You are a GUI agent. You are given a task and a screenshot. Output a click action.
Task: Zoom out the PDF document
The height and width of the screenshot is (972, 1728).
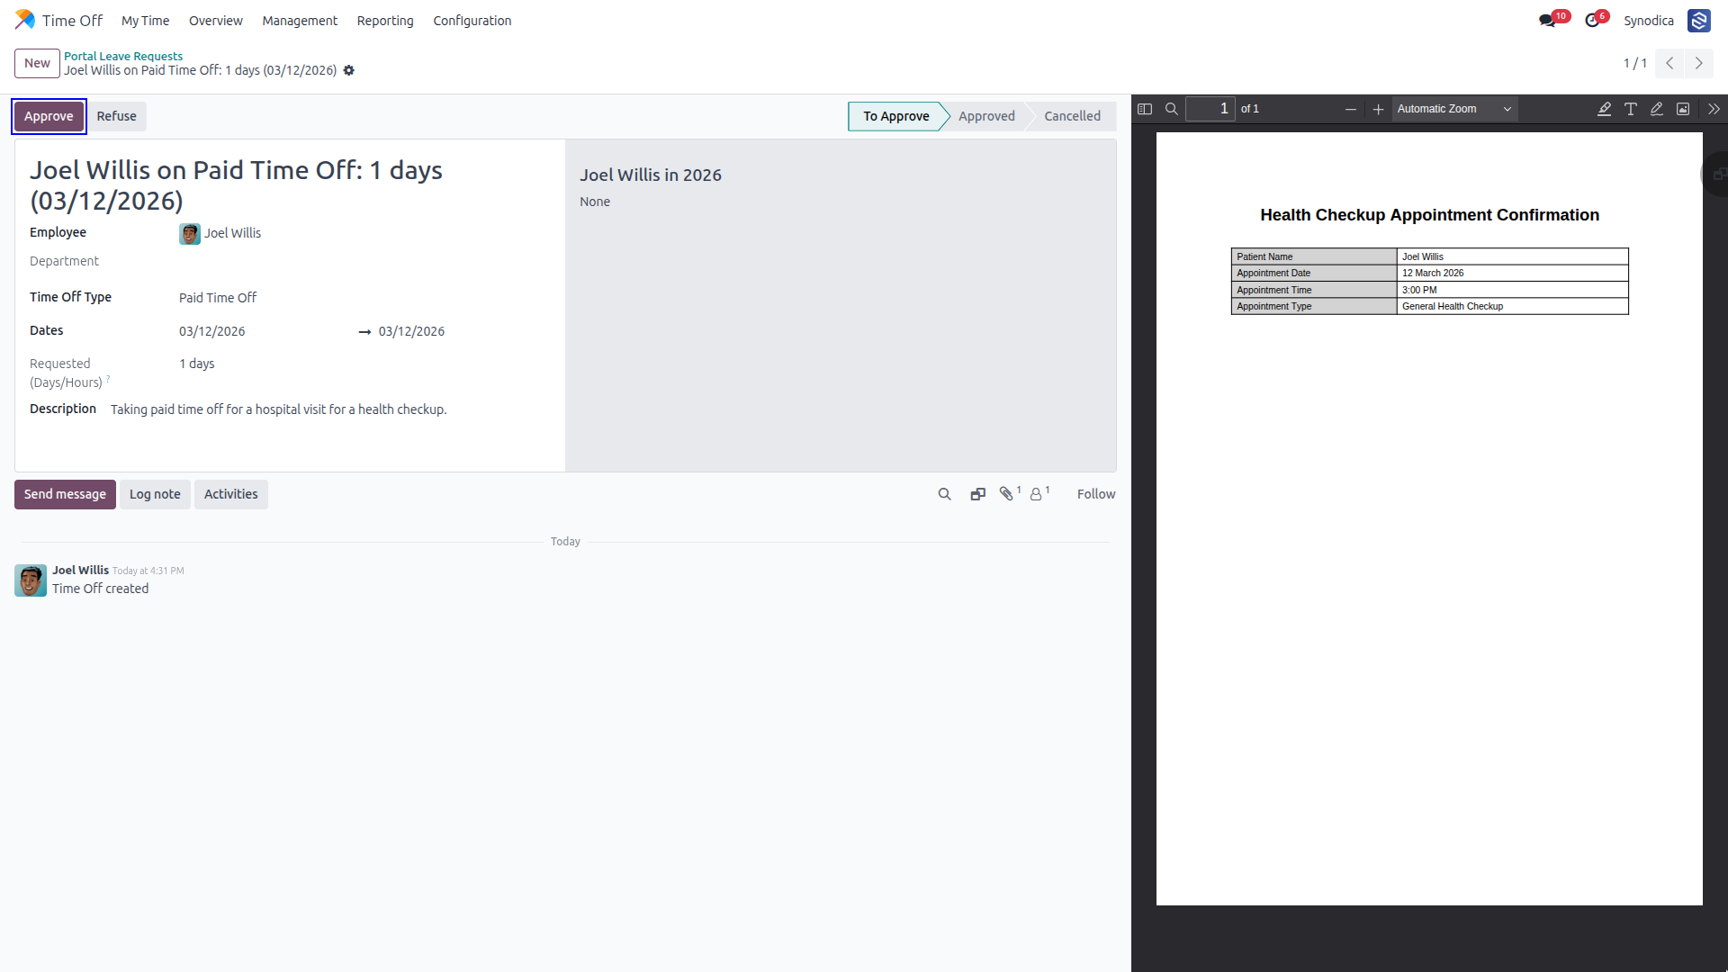coord(1351,109)
